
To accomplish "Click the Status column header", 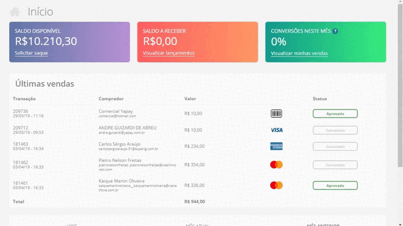I will (320, 99).
